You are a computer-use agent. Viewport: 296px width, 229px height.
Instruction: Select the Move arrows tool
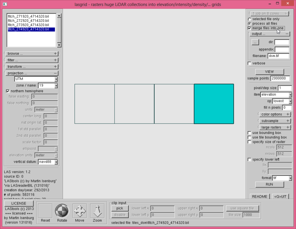point(80,211)
